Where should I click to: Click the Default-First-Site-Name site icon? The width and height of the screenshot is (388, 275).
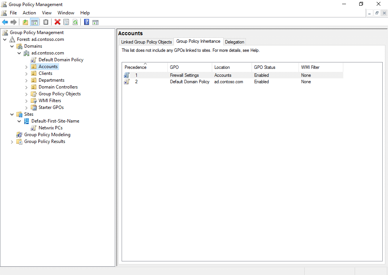coord(27,121)
